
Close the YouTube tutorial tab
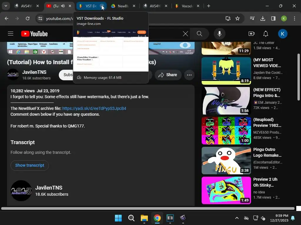[70, 6]
